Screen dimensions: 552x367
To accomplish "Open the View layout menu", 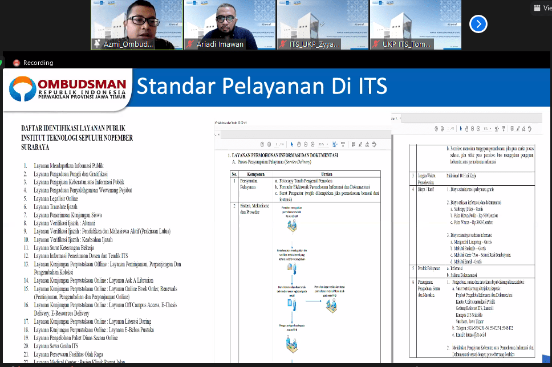I will pos(543,8).
